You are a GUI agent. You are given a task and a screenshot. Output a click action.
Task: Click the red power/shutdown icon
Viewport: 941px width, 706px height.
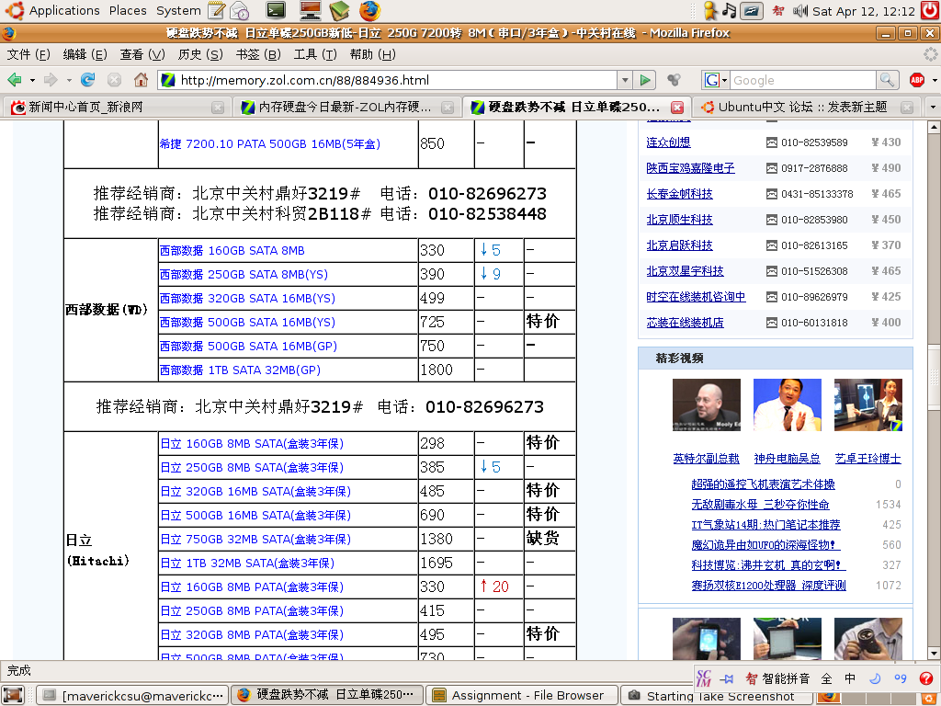930,10
